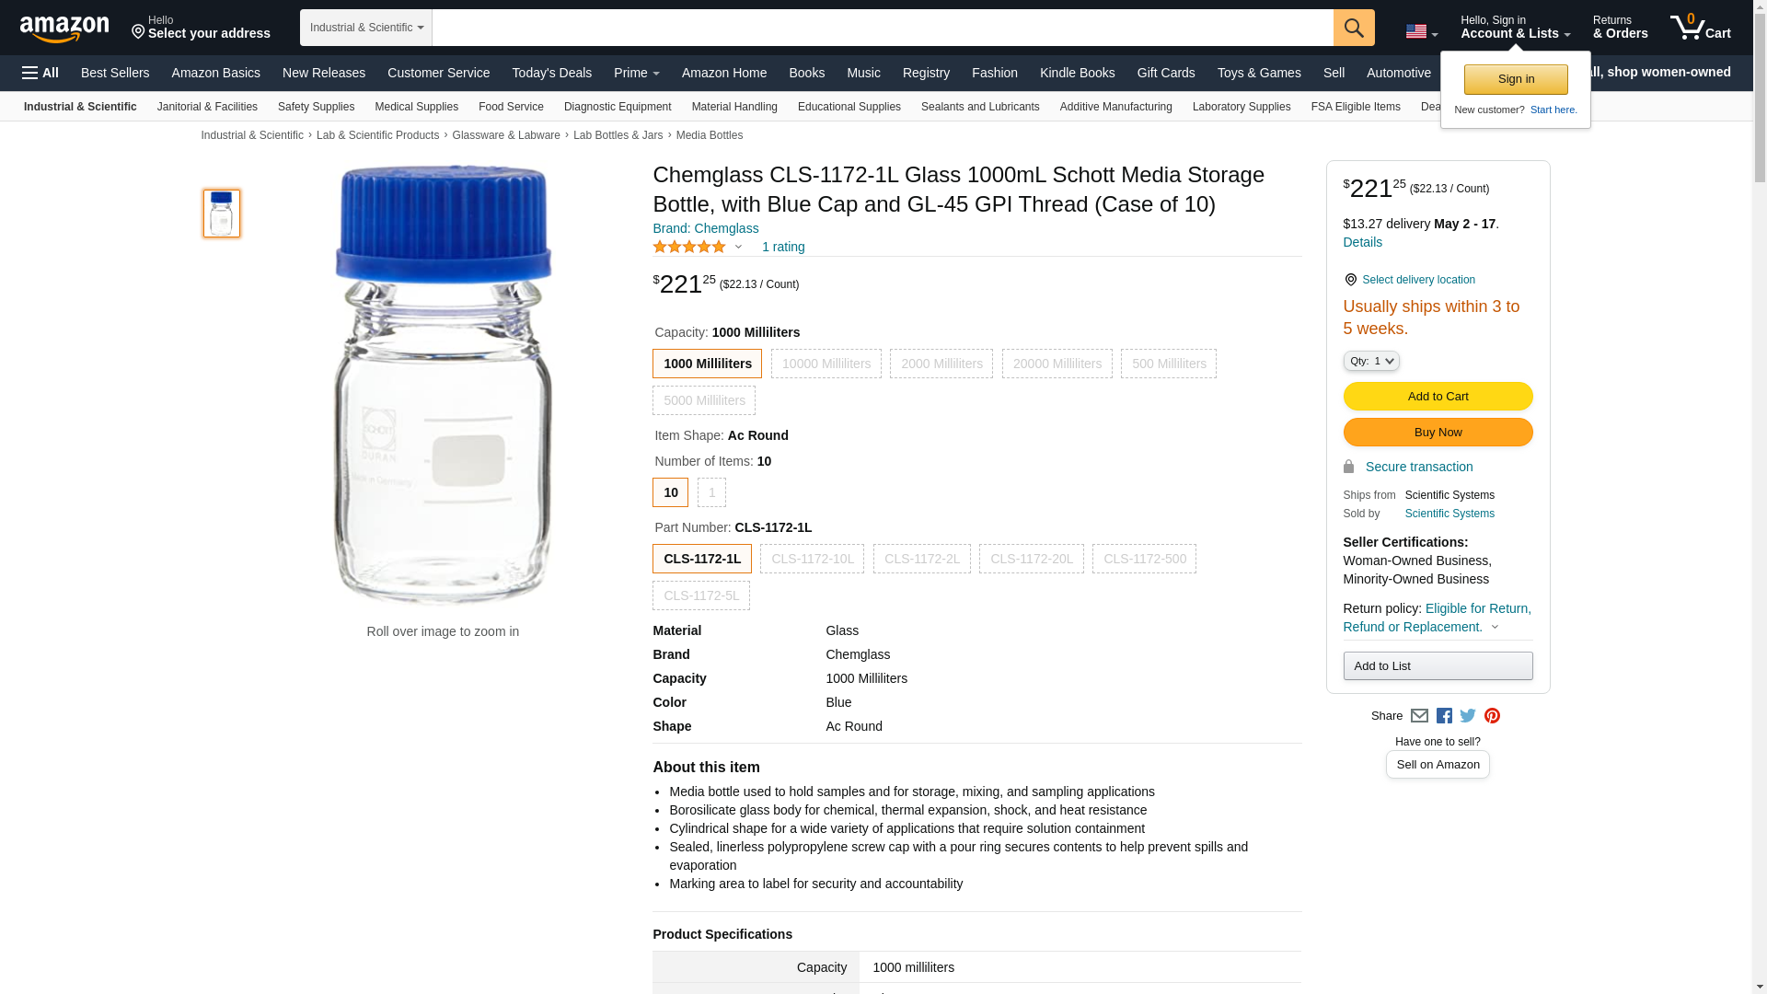Screen dimensions: 1767x994
Task: Share on Facebook icon
Action: pyautogui.click(x=1444, y=716)
